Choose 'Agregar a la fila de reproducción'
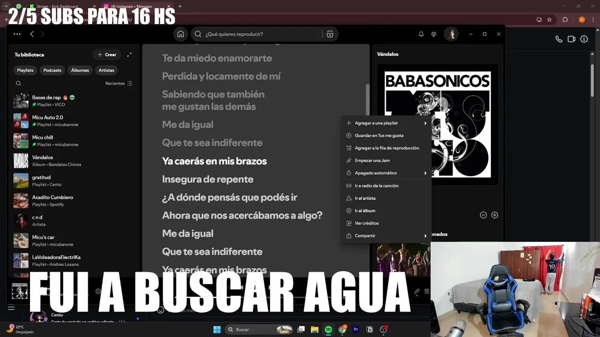The image size is (600, 337). (x=387, y=148)
